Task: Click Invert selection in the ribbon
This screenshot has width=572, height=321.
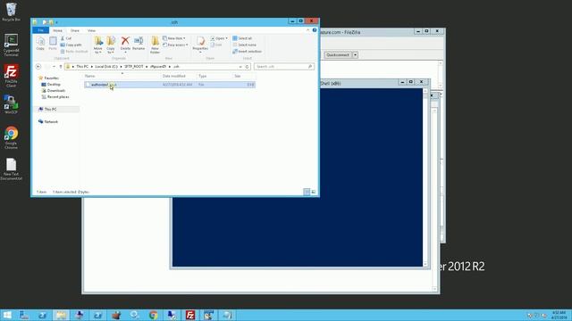Action: pyautogui.click(x=247, y=52)
